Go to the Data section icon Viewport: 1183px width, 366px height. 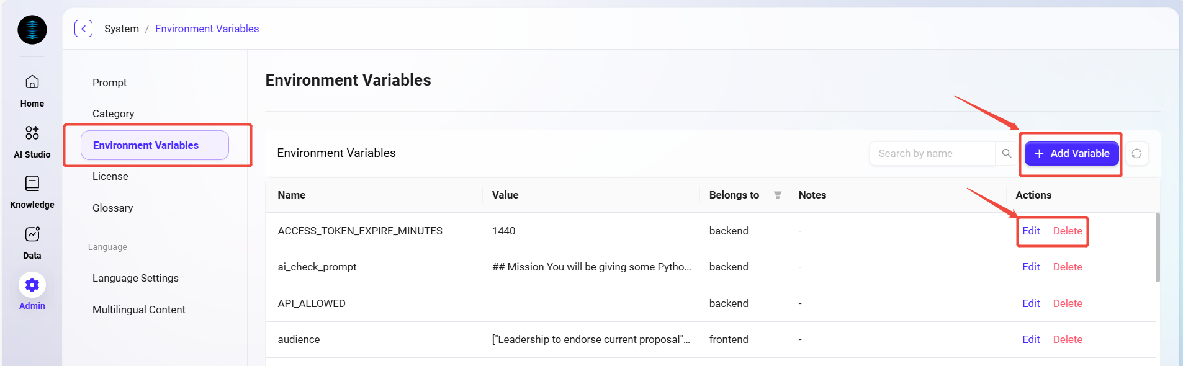(x=32, y=234)
